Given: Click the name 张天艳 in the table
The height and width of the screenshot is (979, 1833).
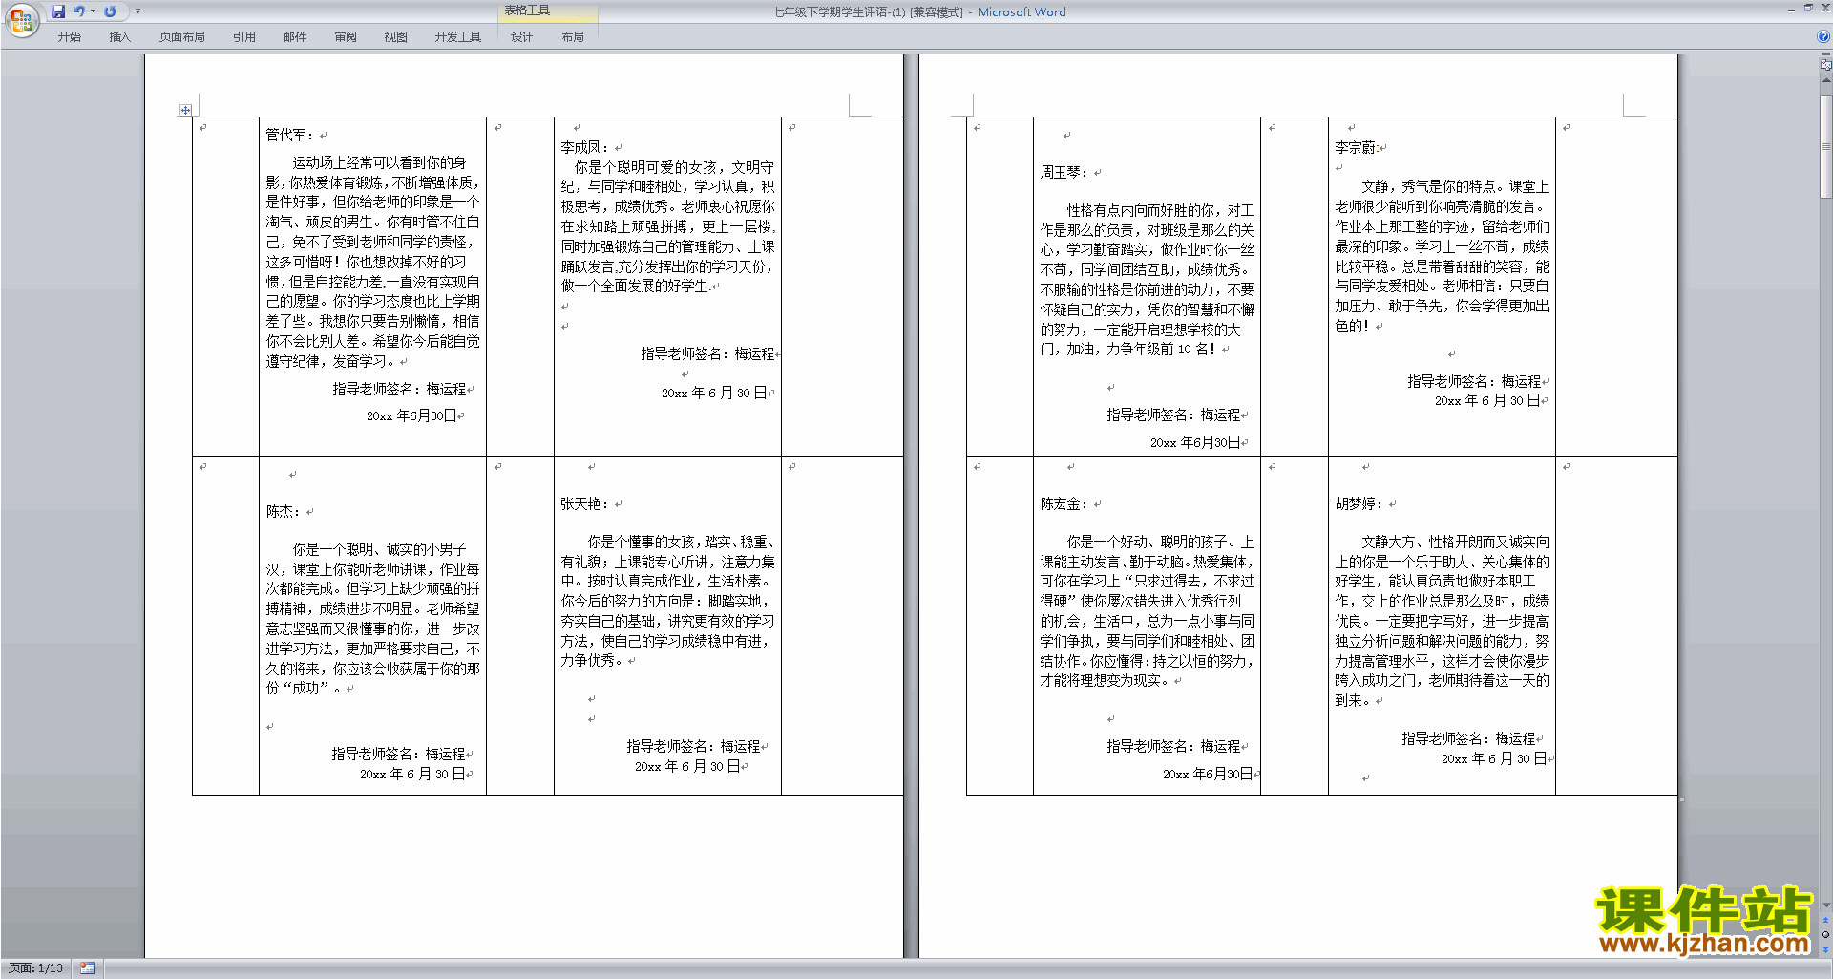Looking at the screenshot, I should pos(580,503).
